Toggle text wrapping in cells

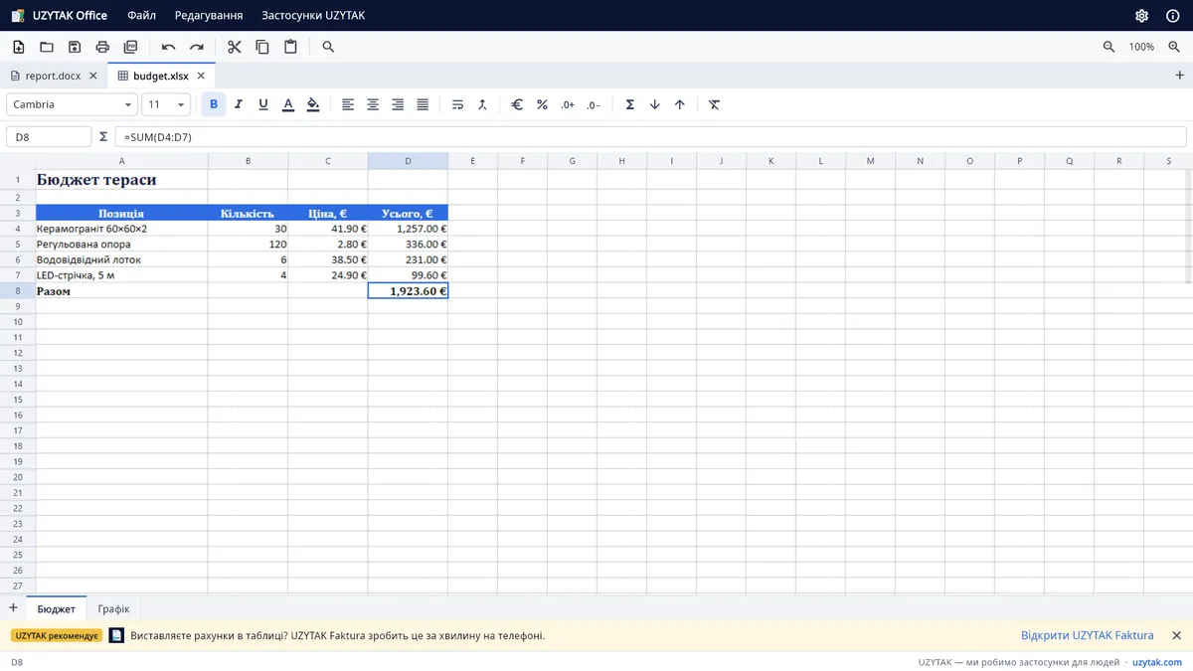click(457, 104)
